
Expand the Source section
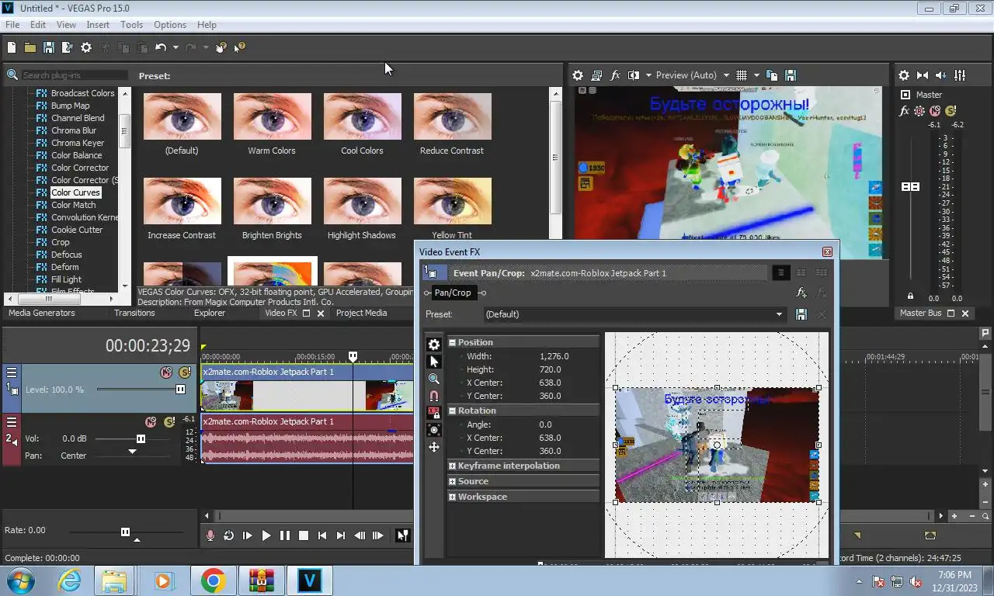tap(452, 481)
